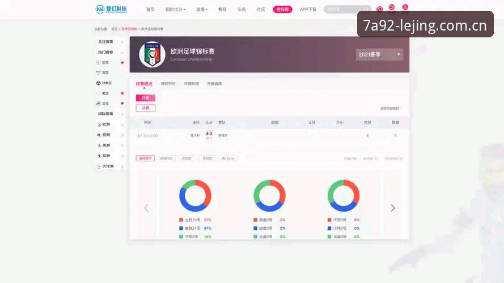The width and height of the screenshot is (504, 283).
Task: Open the APP下载 nav link
Action: click(x=308, y=10)
